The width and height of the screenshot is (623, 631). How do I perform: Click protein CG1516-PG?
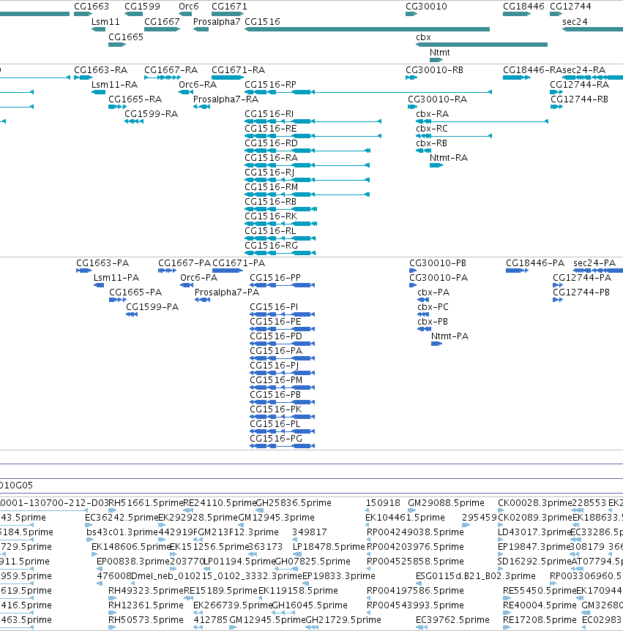coord(276,439)
